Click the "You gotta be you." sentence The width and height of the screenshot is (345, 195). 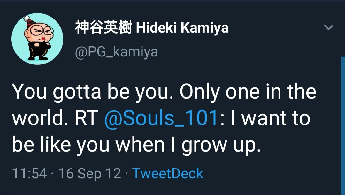[x=93, y=92]
